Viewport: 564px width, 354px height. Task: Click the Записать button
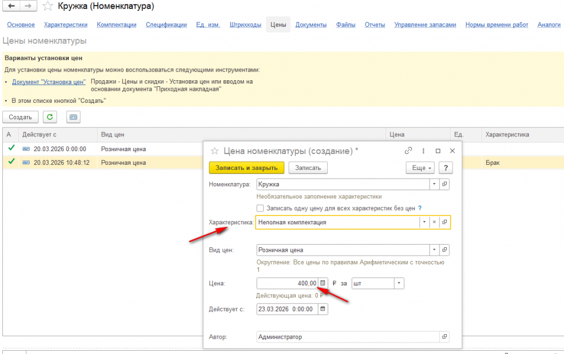click(x=308, y=168)
